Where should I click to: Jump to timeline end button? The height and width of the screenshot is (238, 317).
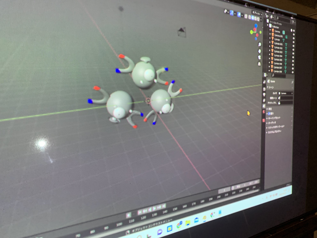coord(164,206)
